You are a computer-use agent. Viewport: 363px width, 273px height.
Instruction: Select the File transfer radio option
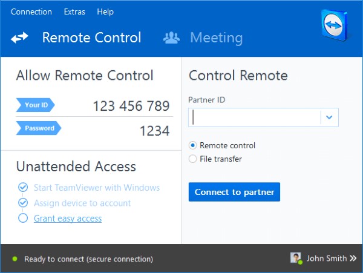click(x=193, y=159)
